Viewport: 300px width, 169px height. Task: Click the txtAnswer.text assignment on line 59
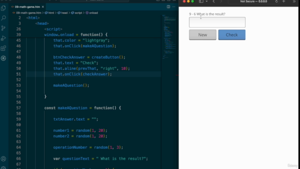[75, 119]
